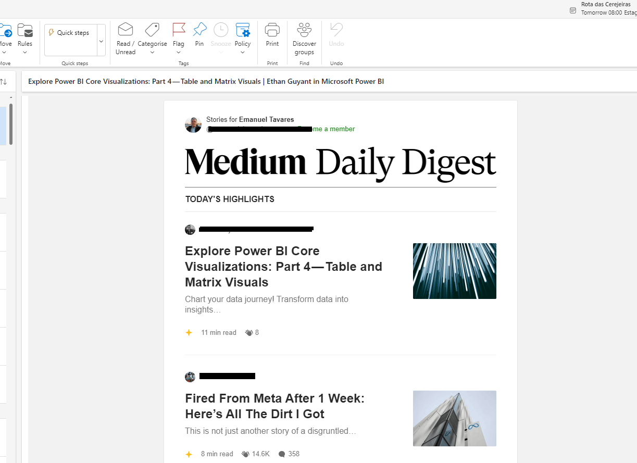This screenshot has height=463, width=637.
Task: Click the 'Chart your data journey!' summary text
Action: 267,304
